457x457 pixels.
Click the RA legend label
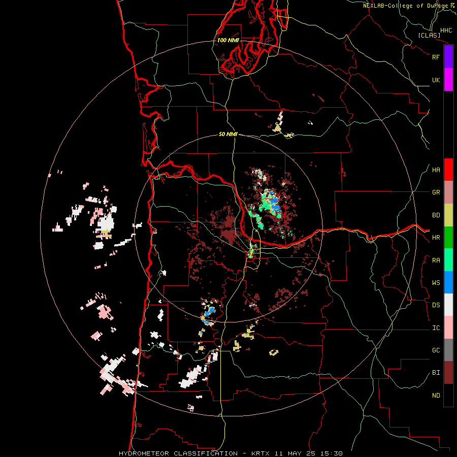436,260
